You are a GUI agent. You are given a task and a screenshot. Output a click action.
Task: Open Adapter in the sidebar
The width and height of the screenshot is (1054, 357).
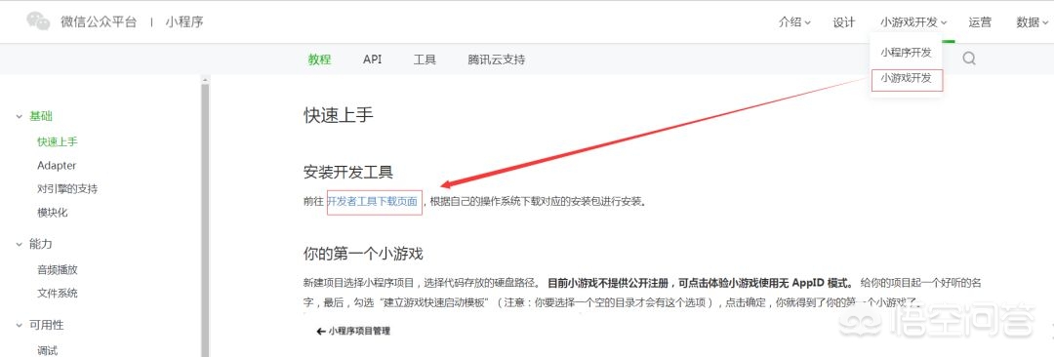(57, 166)
